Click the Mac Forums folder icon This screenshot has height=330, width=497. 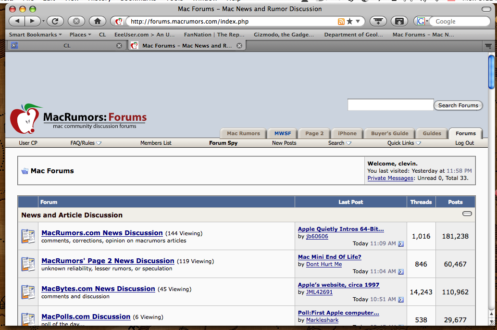(x=25, y=171)
